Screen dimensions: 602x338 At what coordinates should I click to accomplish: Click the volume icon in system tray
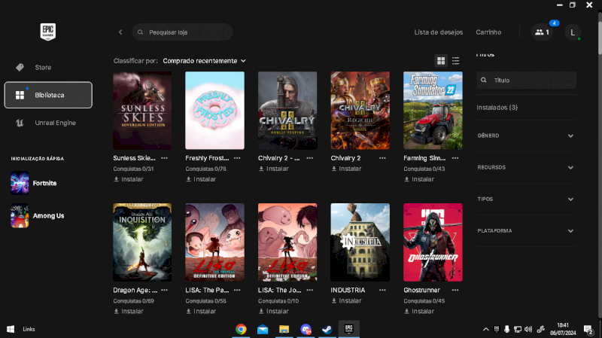(528, 329)
